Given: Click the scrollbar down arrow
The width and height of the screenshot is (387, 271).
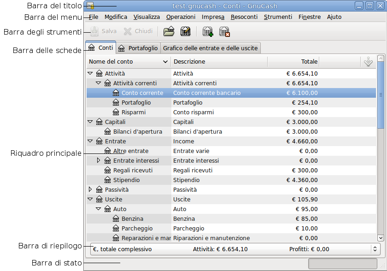Looking at the screenshot, I should click(x=381, y=238).
